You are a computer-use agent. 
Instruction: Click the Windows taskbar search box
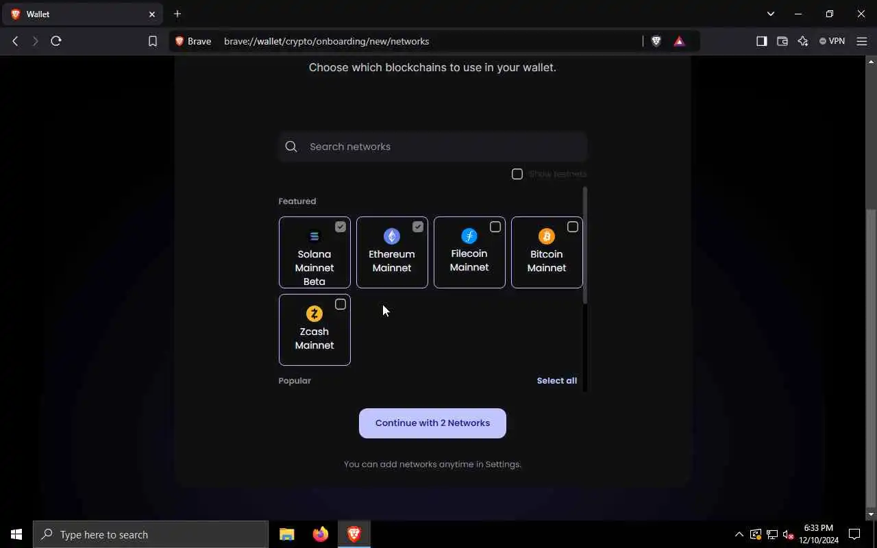151,534
